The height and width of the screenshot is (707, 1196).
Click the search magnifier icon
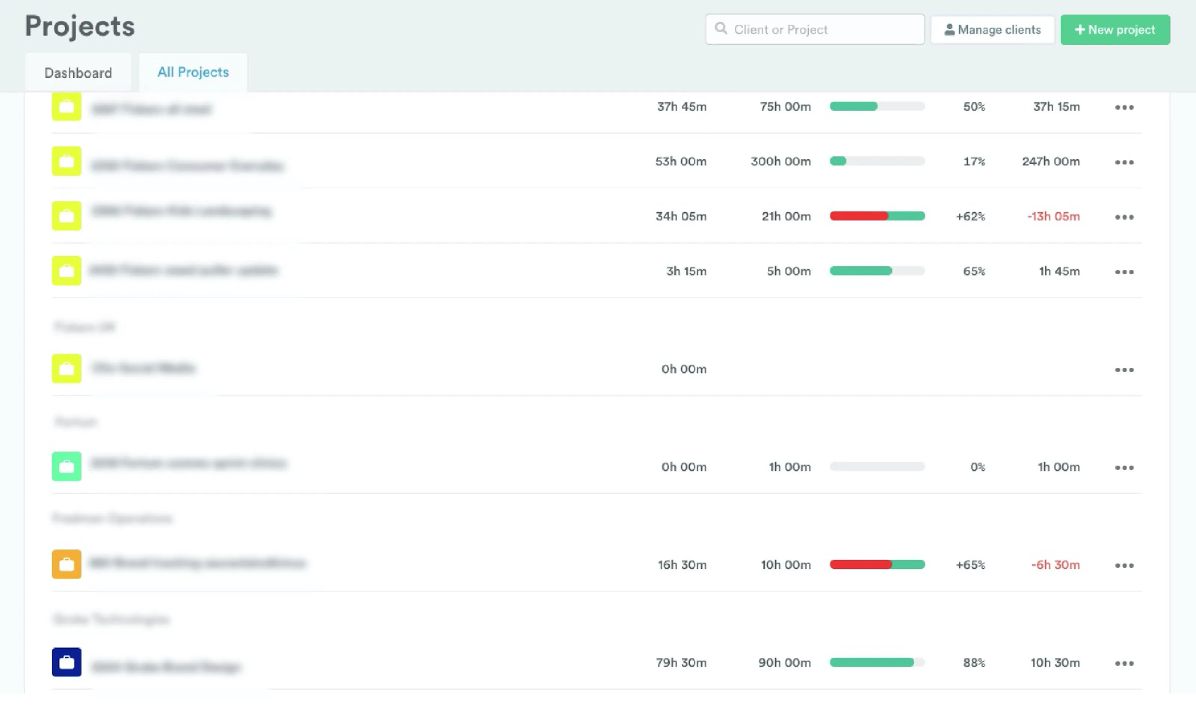(x=721, y=29)
